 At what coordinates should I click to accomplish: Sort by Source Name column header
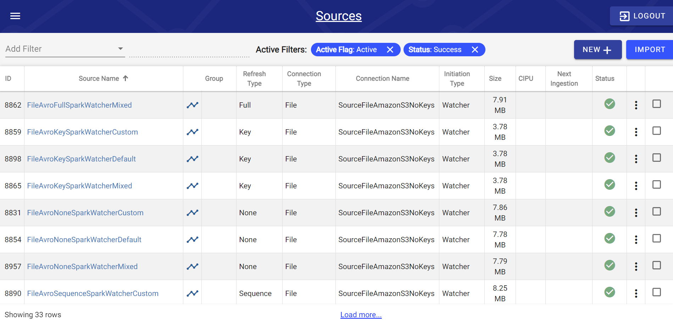tap(103, 79)
